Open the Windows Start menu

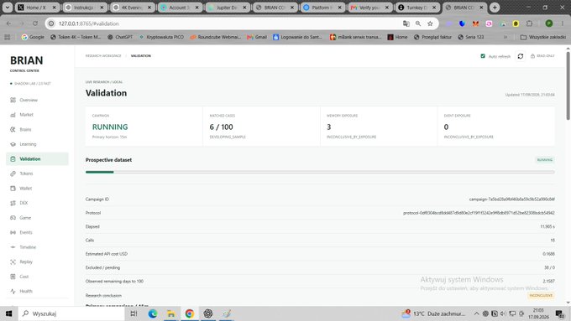coord(8,313)
